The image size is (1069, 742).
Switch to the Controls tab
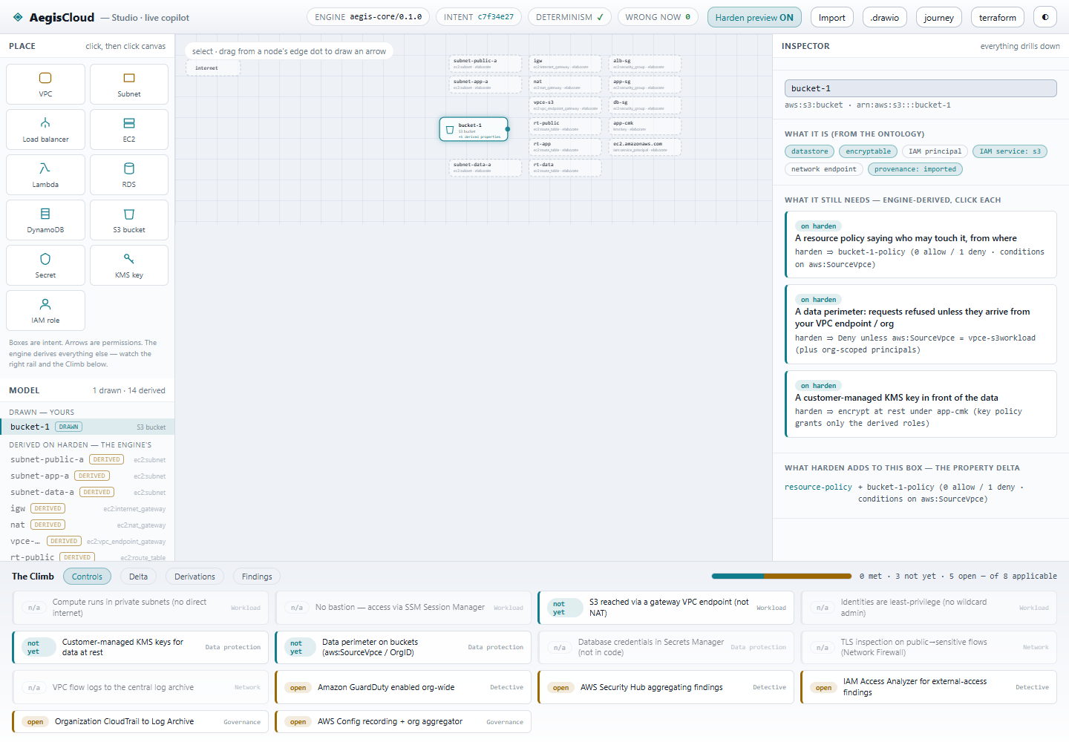(87, 577)
